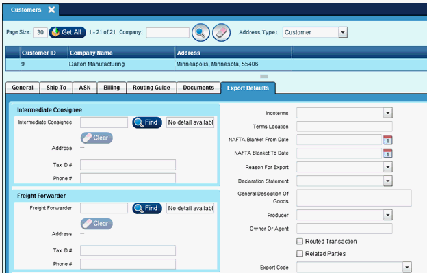Click General Description Of Goods textbox
427x273 pixels.
pyautogui.click(x=354, y=198)
